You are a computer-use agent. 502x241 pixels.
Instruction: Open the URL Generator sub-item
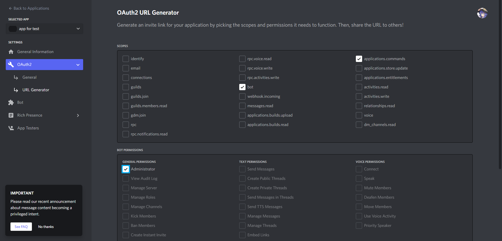tap(36, 90)
